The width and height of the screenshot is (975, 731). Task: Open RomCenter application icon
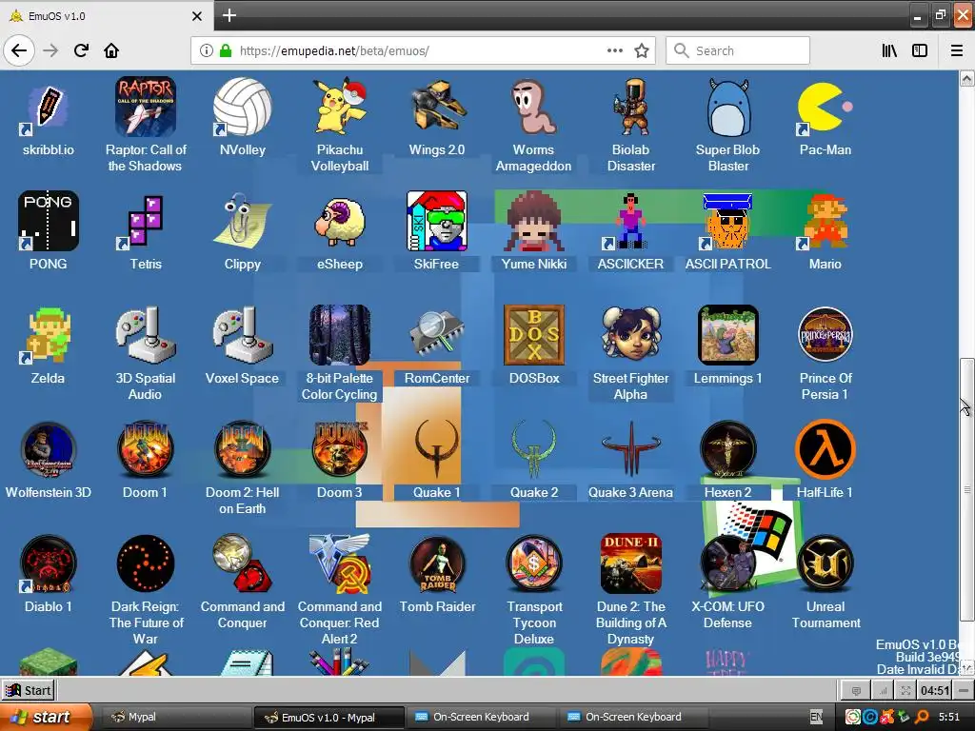click(x=436, y=335)
